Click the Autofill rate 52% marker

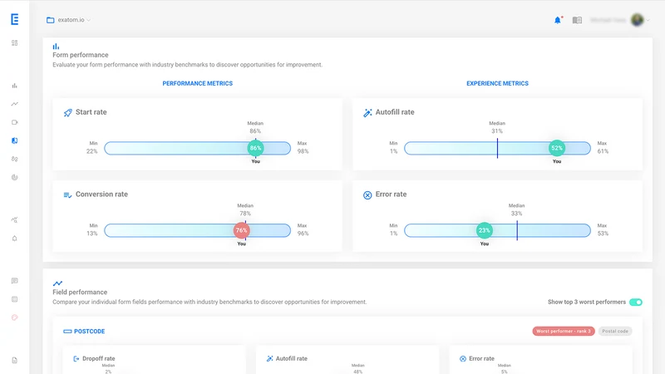(557, 148)
